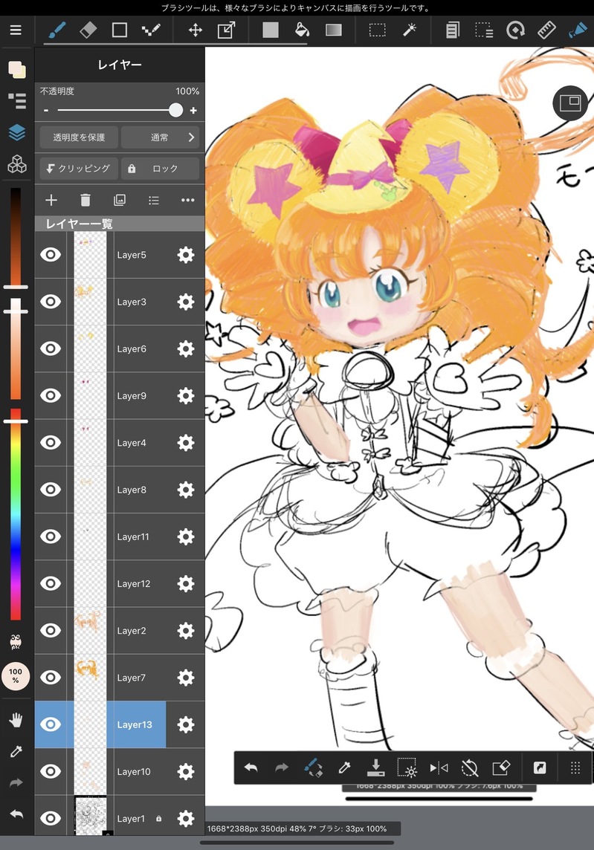Click the 100% brush opacity circle
The width and height of the screenshot is (594, 850).
pyautogui.click(x=16, y=675)
